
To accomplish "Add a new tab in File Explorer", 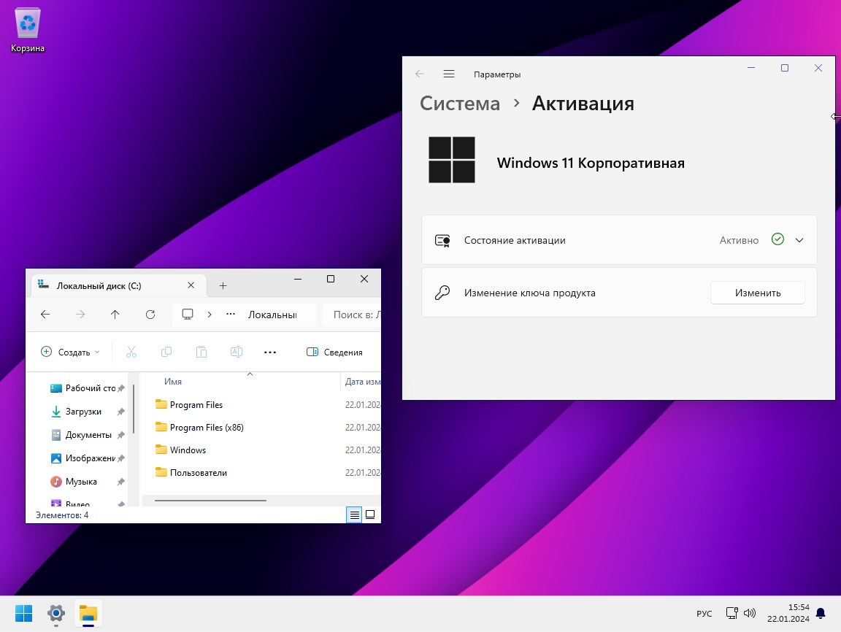I will (x=223, y=285).
